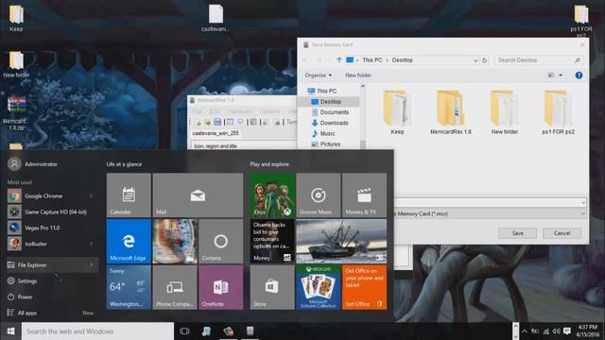
Task: Open Save as type Memory Card dropdown
Action: coord(582,213)
